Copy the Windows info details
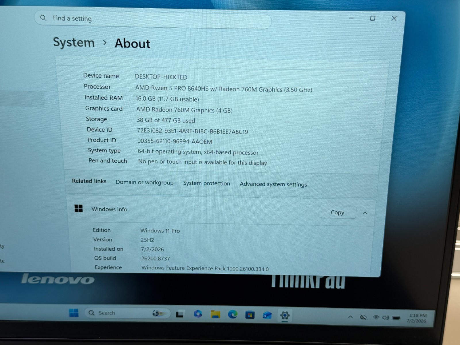The image size is (460, 345). coord(337,212)
